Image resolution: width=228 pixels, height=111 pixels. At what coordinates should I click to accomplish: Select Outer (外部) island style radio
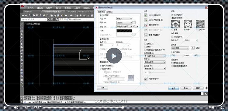[x=185, y=29]
